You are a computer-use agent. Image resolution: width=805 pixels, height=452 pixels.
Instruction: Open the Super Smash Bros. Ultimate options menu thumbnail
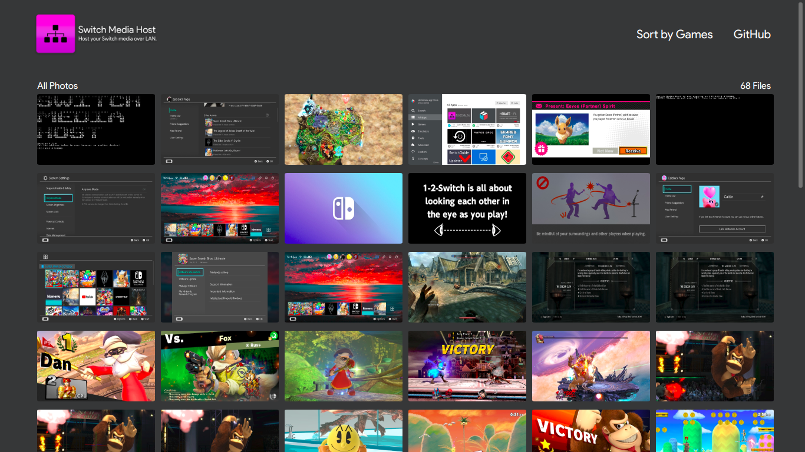point(220,287)
